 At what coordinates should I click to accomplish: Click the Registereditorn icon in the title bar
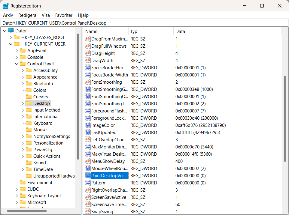[6, 6]
